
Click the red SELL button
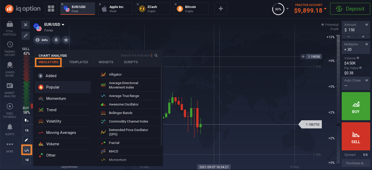coord(356,136)
